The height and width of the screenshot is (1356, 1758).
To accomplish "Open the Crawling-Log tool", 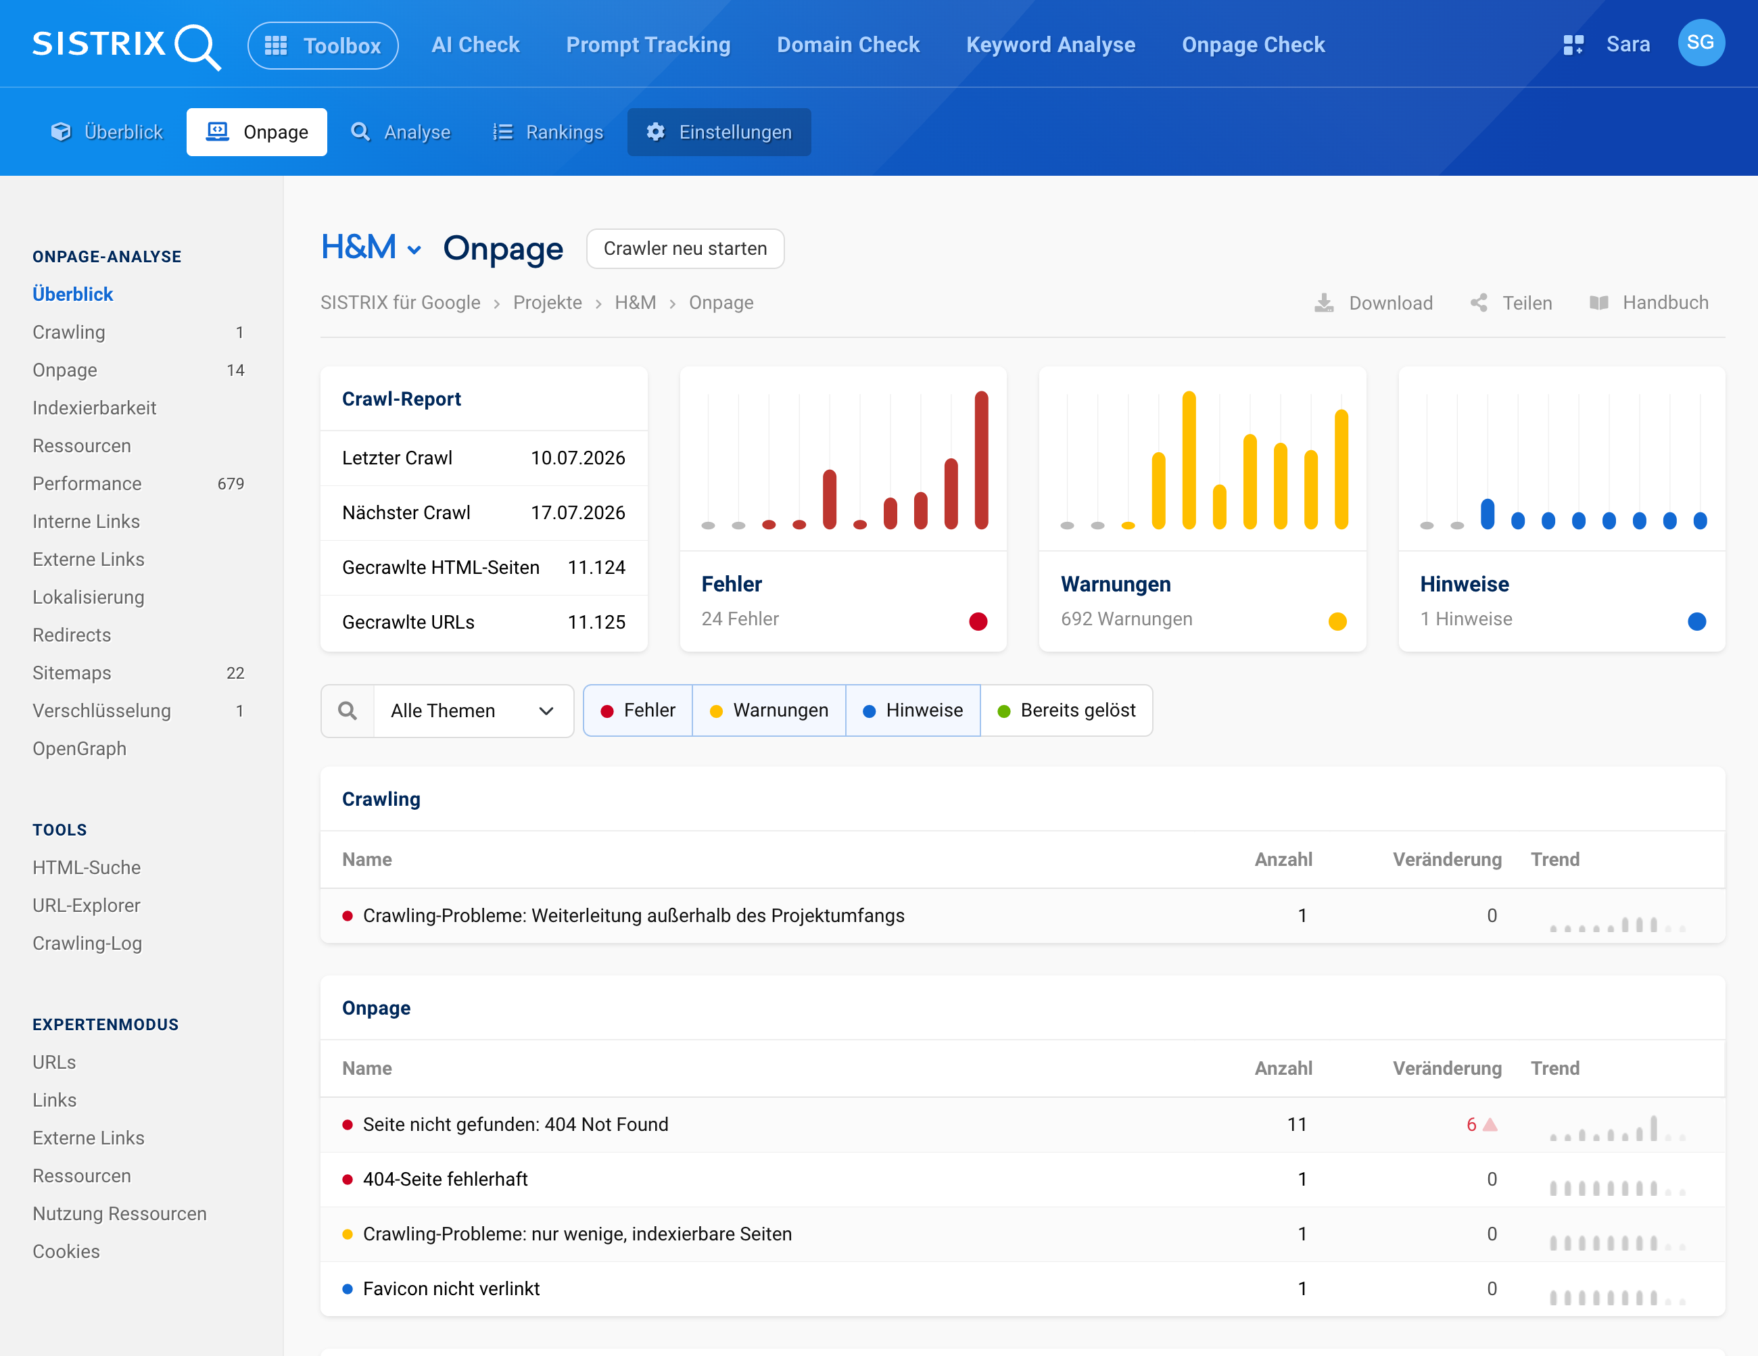I will click(87, 943).
